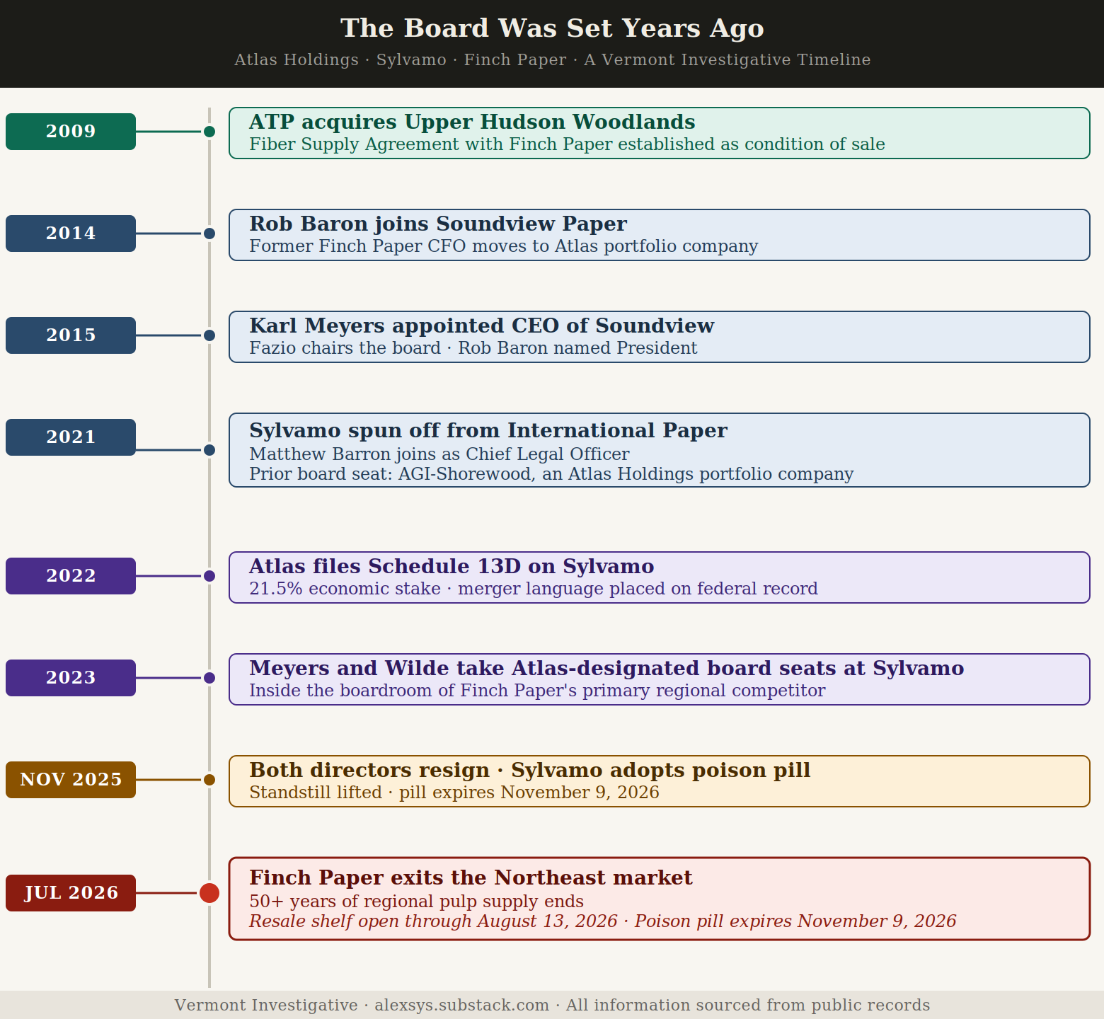Click the header subtitle listing Atlas Holdings and Sylvamo
The image size is (1104, 1019).
click(x=552, y=60)
